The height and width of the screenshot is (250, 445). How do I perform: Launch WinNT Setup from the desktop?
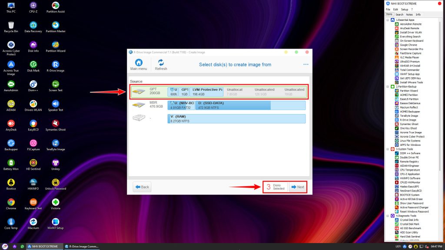point(55,224)
